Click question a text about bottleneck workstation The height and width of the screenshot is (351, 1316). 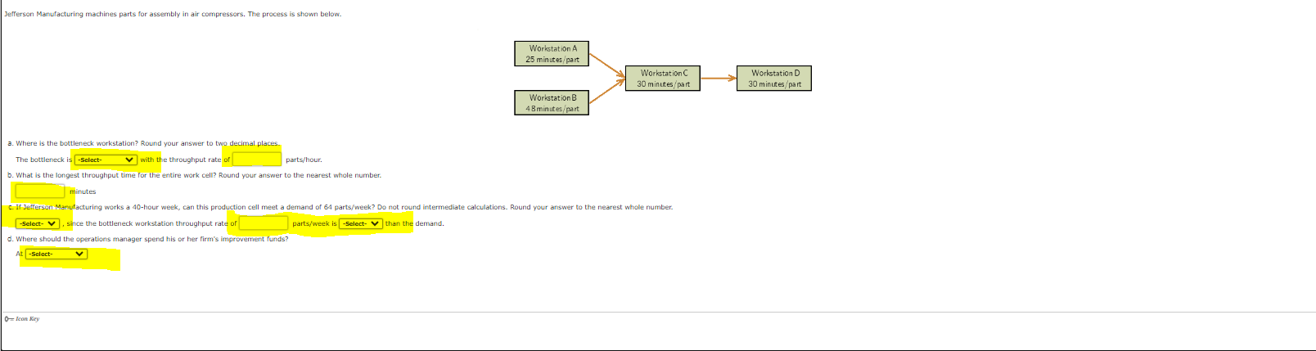[147, 143]
